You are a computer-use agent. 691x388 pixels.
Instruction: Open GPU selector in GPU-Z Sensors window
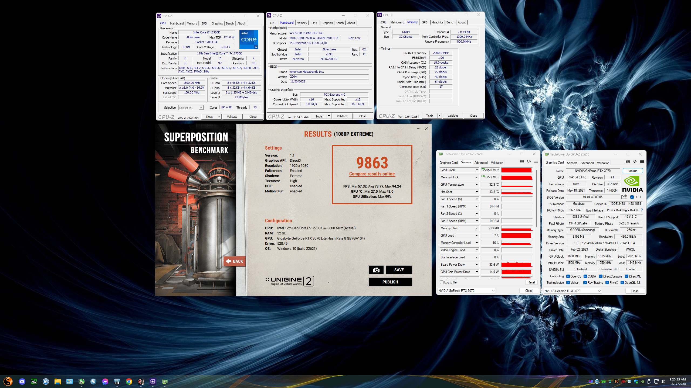(x=466, y=291)
